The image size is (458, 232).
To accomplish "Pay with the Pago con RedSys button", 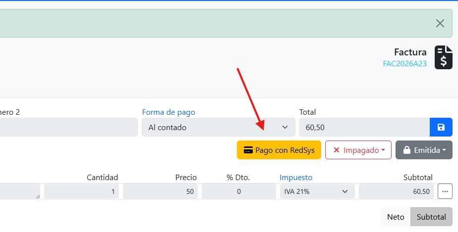I will 279,150.
